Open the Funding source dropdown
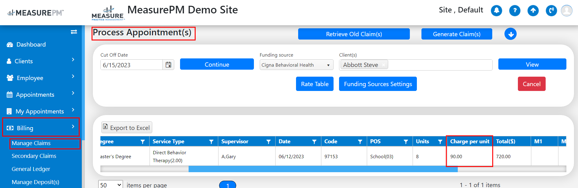This screenshot has width=578, height=188. 296,65
